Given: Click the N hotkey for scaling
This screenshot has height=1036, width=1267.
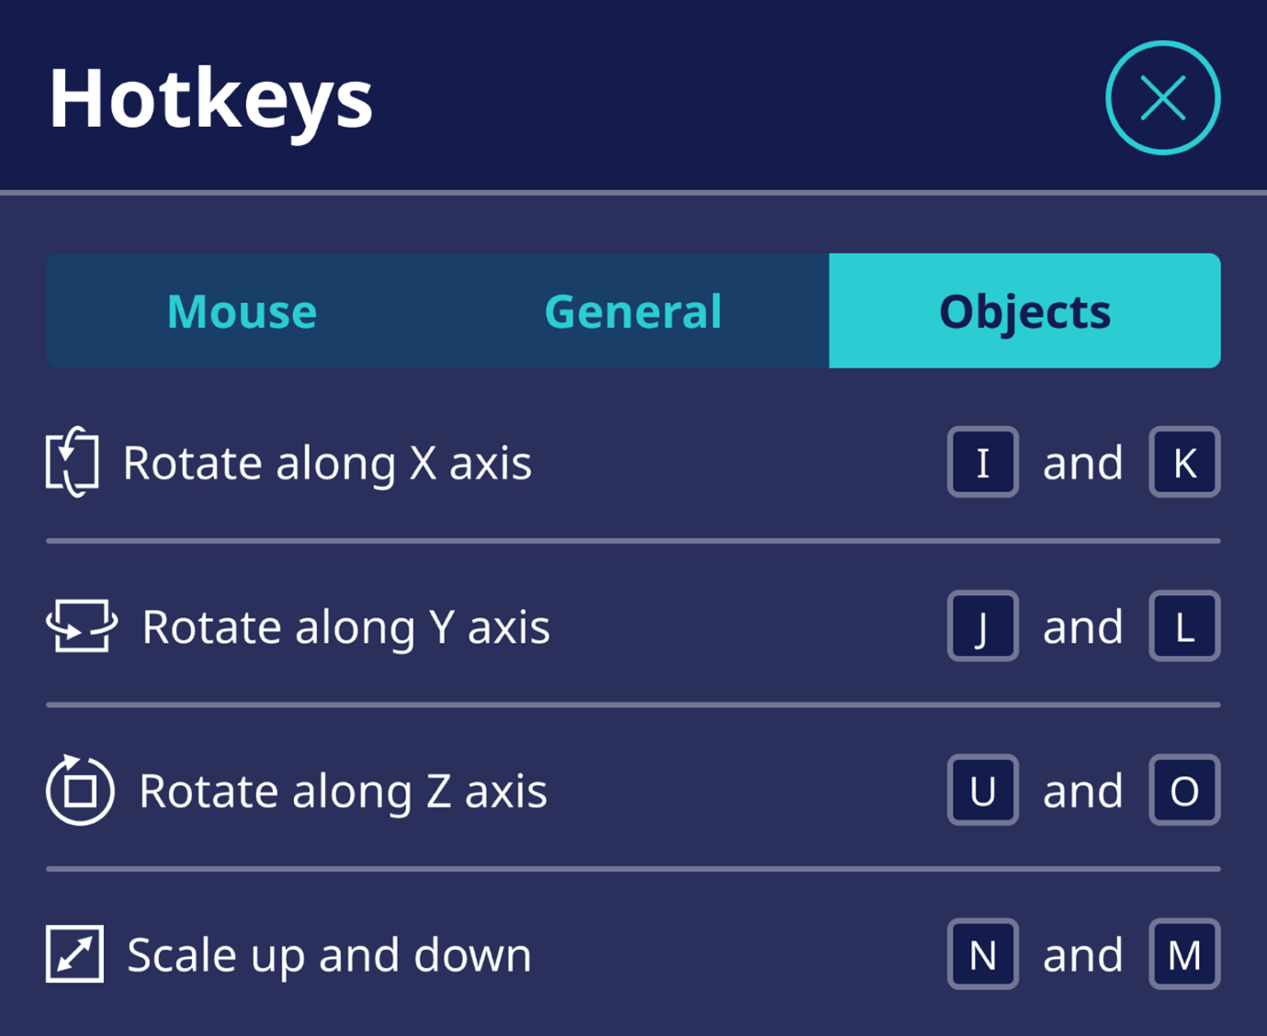Looking at the screenshot, I should [x=982, y=953].
